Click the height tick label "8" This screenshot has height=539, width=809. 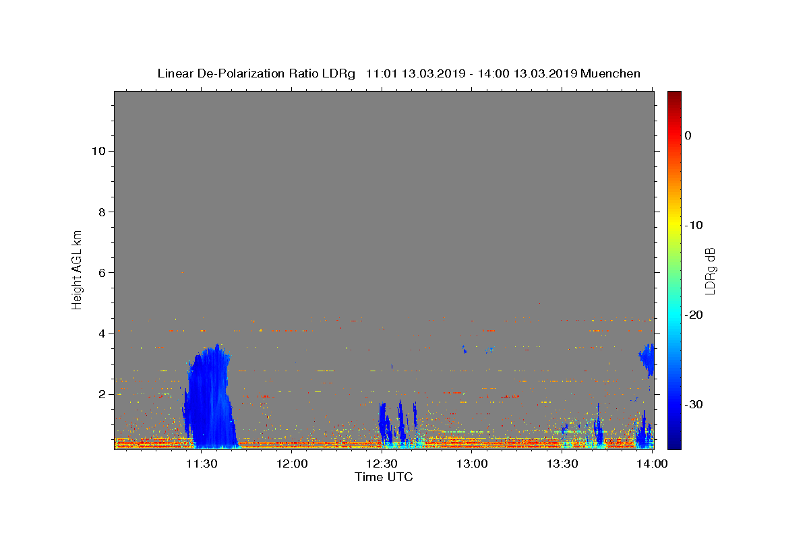tap(100, 212)
